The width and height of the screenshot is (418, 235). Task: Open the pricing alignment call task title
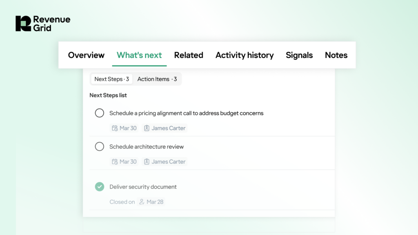pyautogui.click(x=186, y=113)
